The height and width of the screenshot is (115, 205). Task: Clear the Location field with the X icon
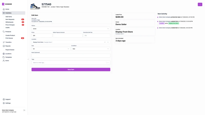tap(105, 42)
